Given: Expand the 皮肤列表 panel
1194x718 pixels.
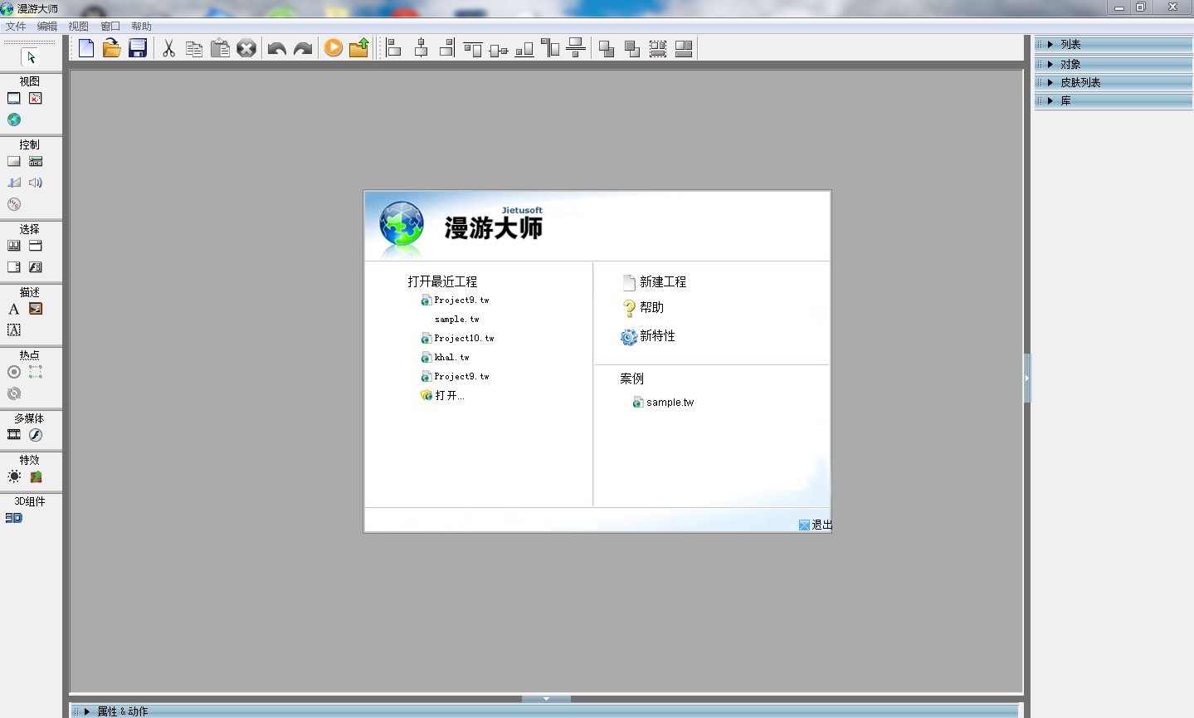Looking at the screenshot, I should tap(1114, 82).
